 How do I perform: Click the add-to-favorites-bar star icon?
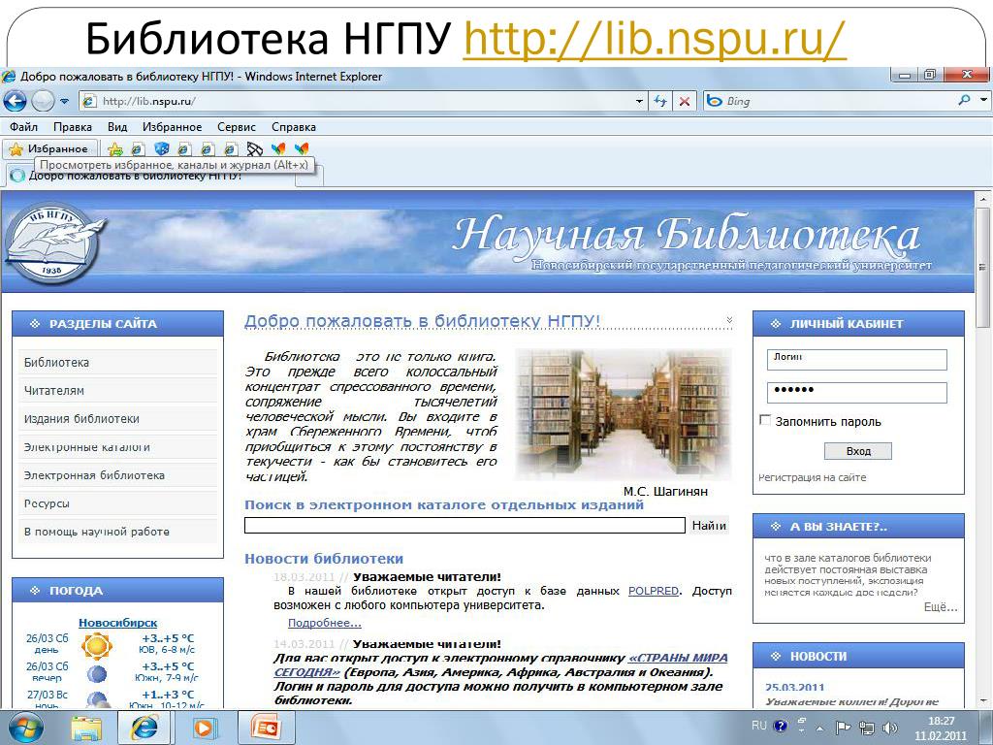(114, 149)
